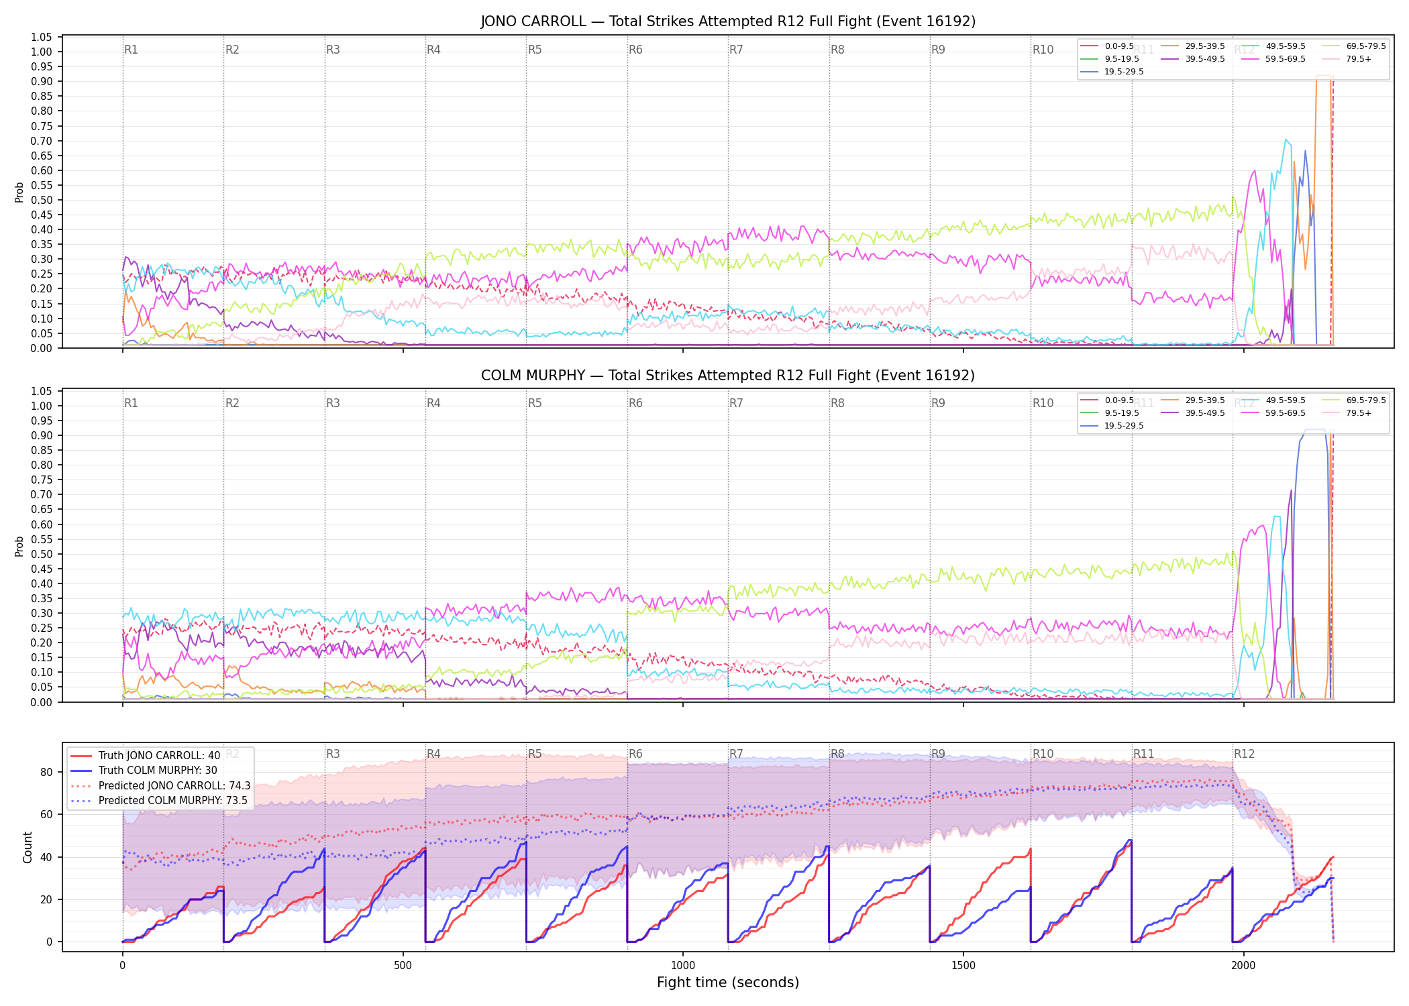Click R9 round marker on Colm Murphy chart
The height and width of the screenshot is (1006, 1409).
[938, 403]
